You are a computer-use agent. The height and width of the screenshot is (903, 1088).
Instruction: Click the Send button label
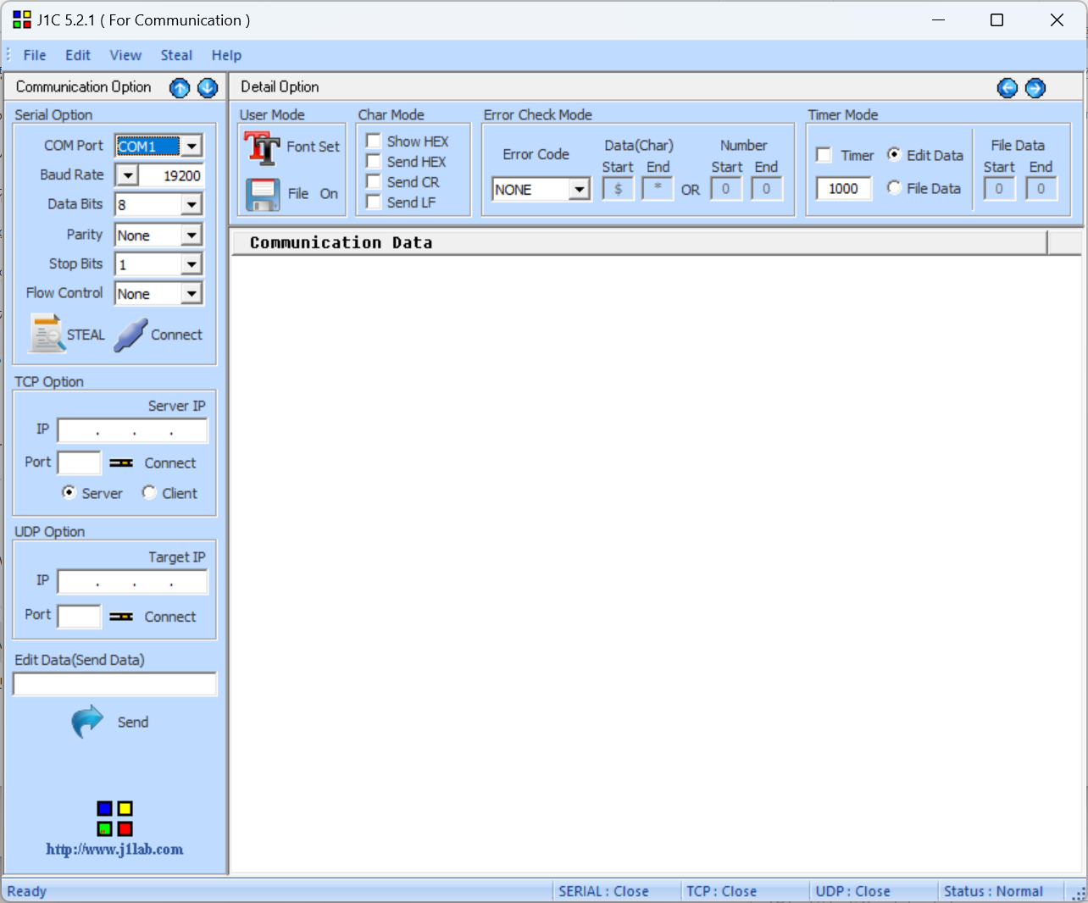(x=133, y=722)
